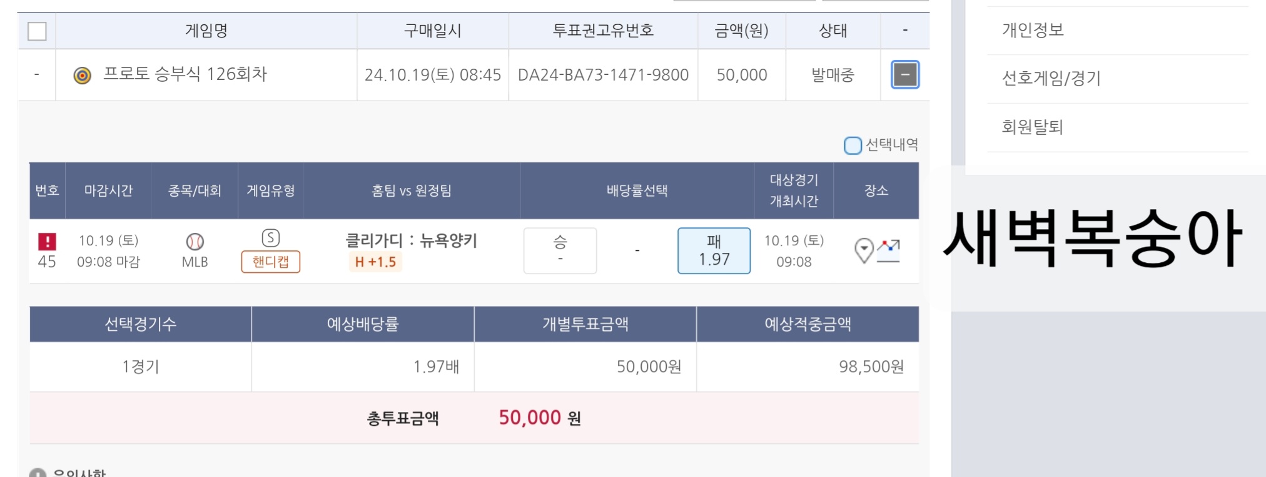Click the 클리가디 : 뉴욕양키 matchup text
The width and height of the screenshot is (1266, 477).
pos(411,240)
